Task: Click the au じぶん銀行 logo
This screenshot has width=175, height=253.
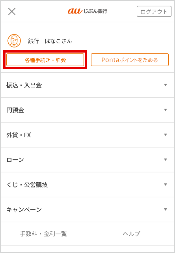Action: [x=87, y=11]
